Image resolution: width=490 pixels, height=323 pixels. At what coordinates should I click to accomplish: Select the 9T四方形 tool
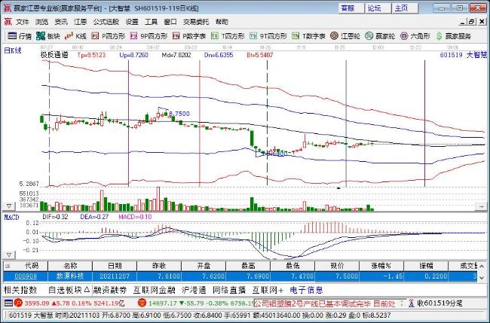tap(268, 36)
